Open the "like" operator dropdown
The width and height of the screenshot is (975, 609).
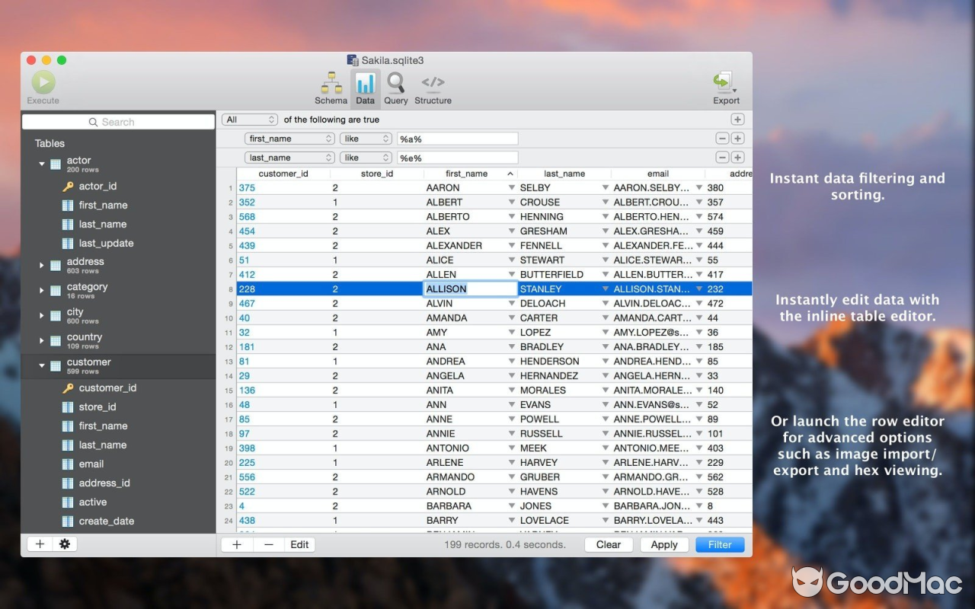coord(365,138)
